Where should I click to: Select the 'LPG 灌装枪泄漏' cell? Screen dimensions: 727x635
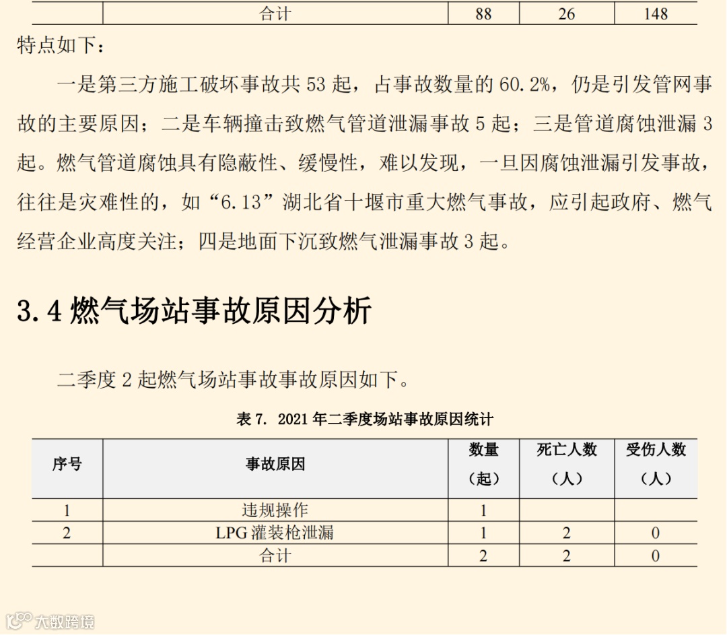coord(275,533)
